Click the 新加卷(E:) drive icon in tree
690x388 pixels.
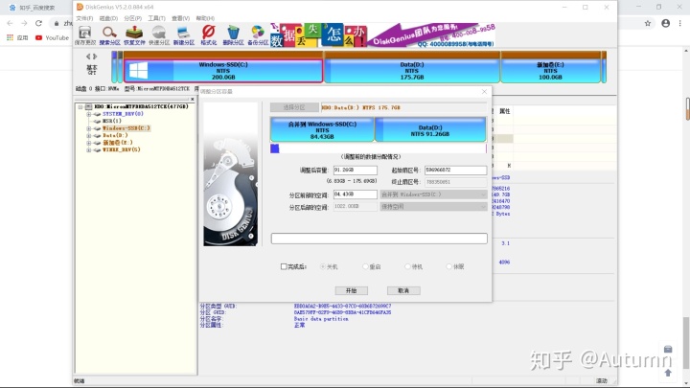click(97, 143)
